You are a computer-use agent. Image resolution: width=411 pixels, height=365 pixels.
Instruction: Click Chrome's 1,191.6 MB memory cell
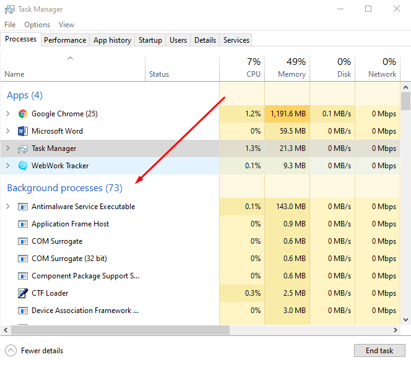tap(287, 114)
